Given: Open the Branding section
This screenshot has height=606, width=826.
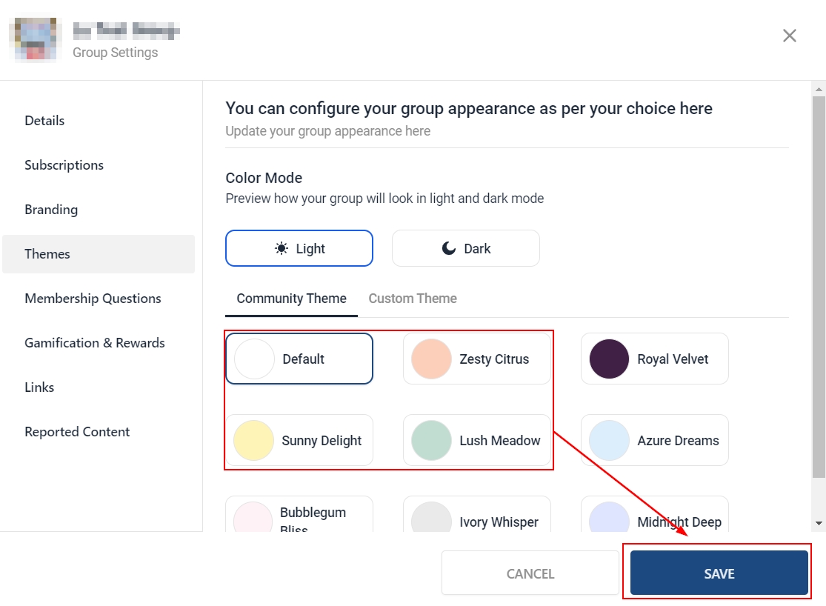Looking at the screenshot, I should click(51, 210).
